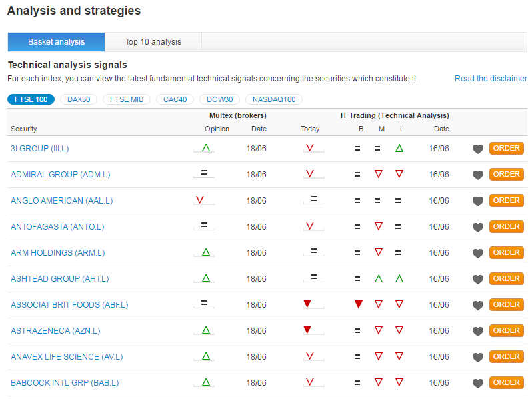This screenshot has width=532, height=399.
Task: Place ORDER for ARM HOLDINGS
Action: click(507, 253)
